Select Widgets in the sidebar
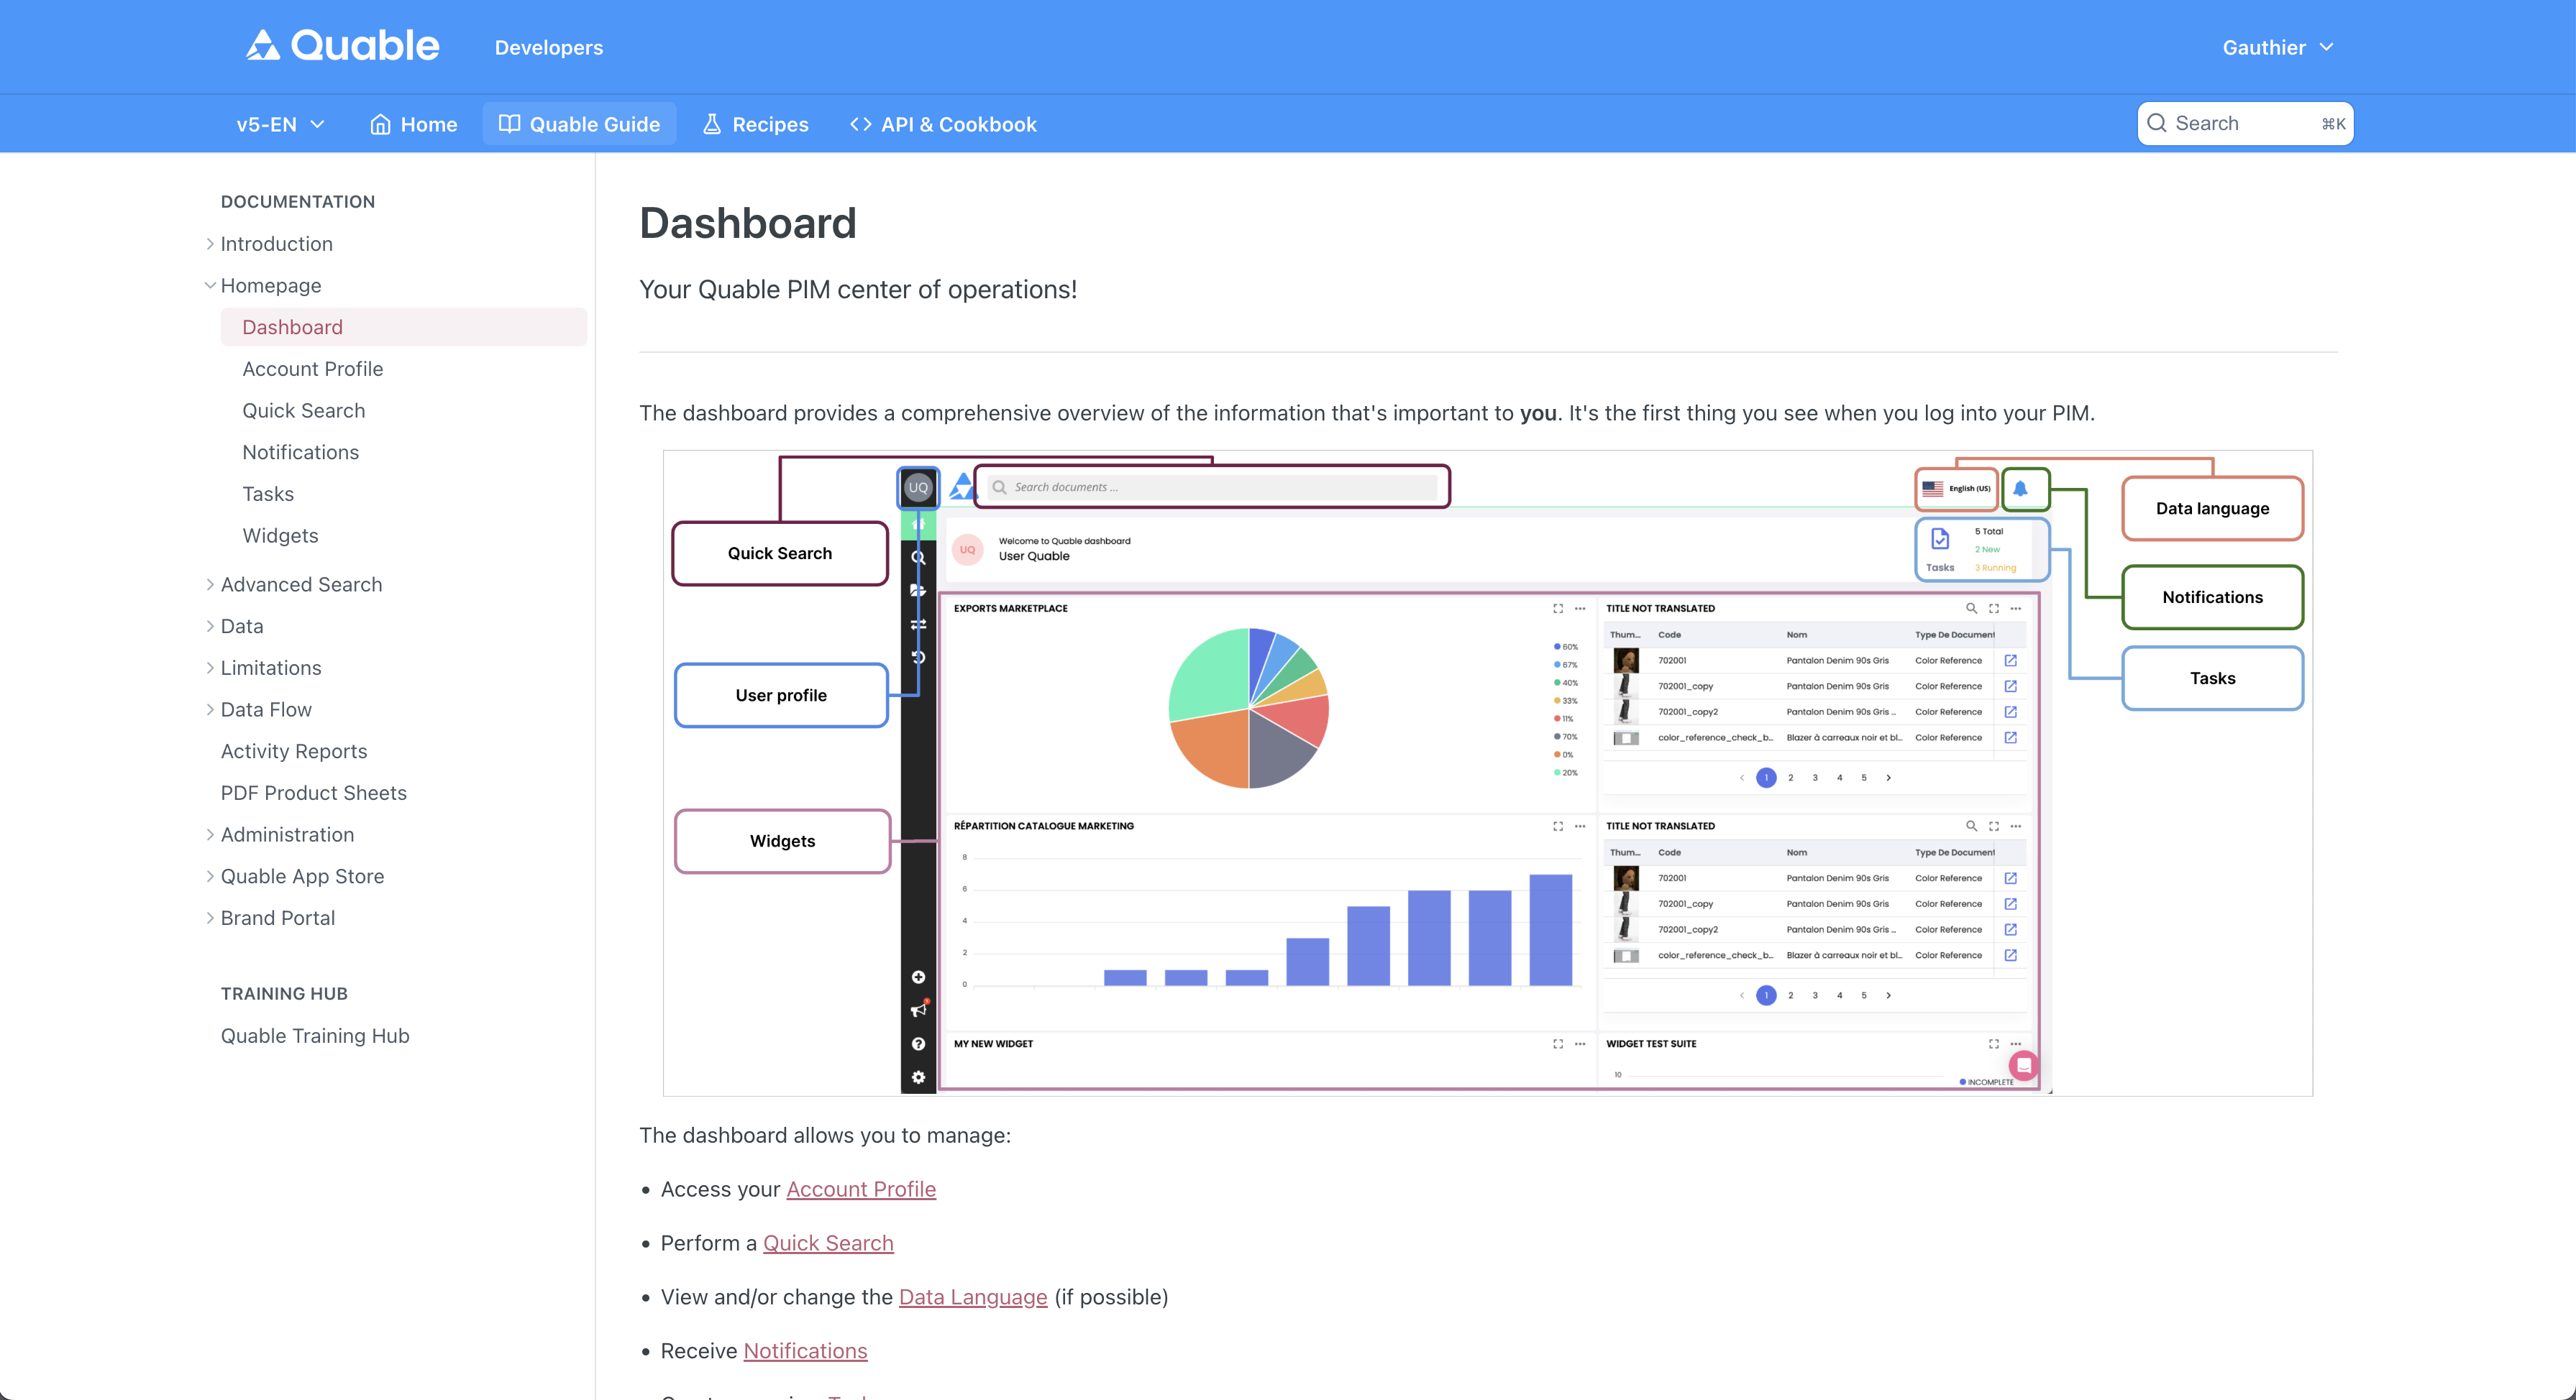The width and height of the screenshot is (2576, 1400). pyautogui.click(x=280, y=535)
